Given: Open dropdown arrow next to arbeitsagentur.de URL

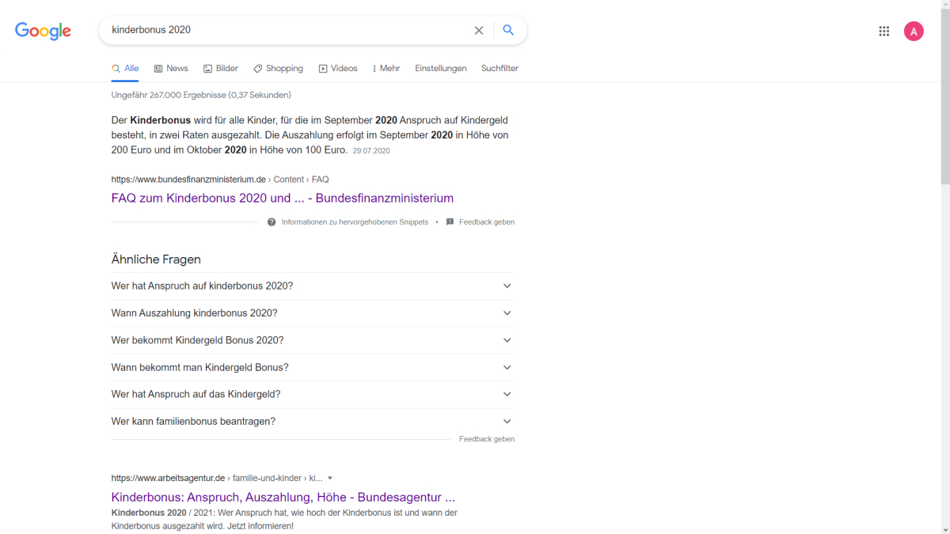Looking at the screenshot, I should coord(330,478).
